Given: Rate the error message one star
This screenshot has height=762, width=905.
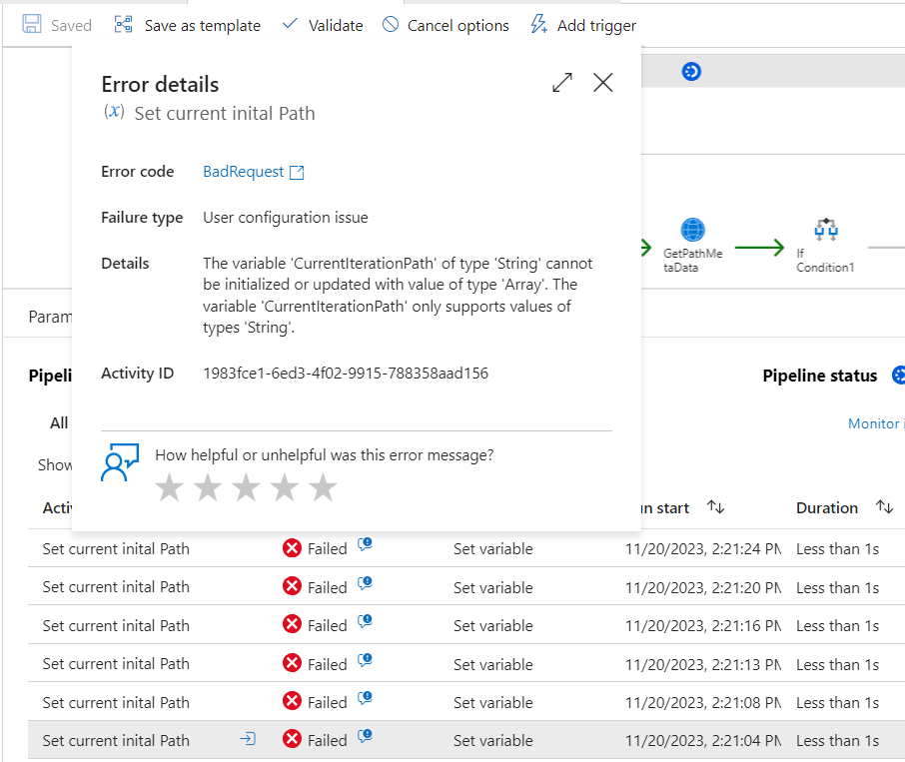Looking at the screenshot, I should 170,488.
